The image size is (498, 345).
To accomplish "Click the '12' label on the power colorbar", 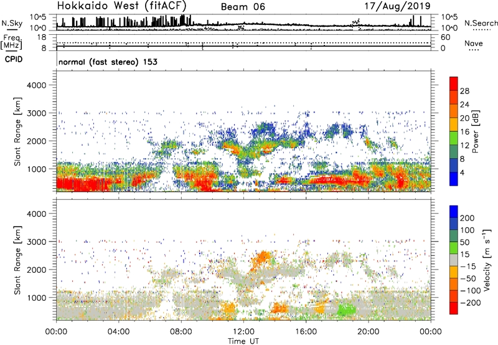I will [464, 146].
